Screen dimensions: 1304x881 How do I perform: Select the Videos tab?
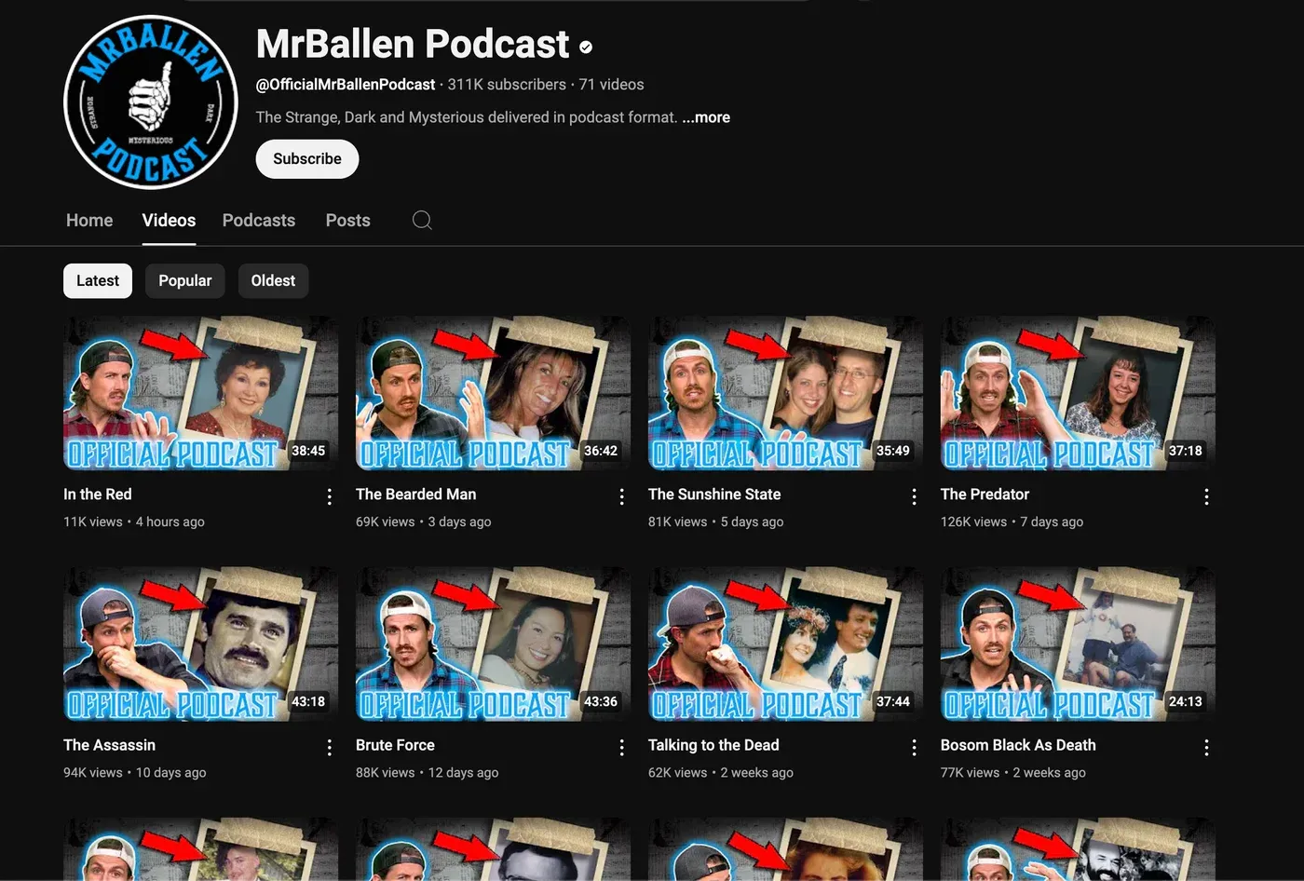pos(169,221)
